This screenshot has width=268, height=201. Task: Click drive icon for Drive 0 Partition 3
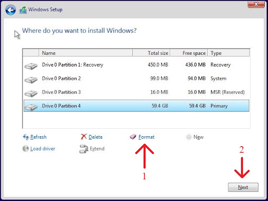[31, 94]
